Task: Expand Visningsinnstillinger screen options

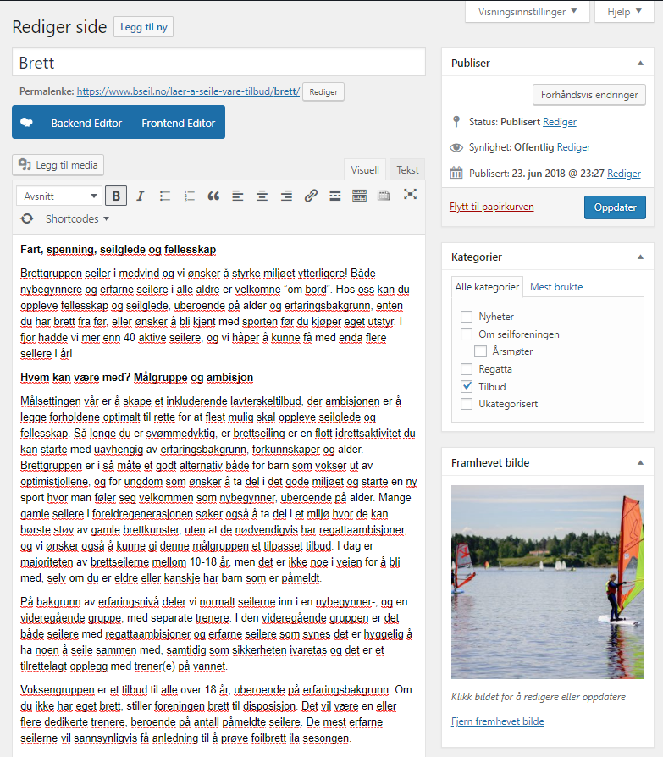Action: point(528,12)
